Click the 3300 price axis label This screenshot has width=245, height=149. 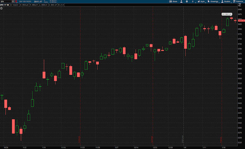point(240,128)
